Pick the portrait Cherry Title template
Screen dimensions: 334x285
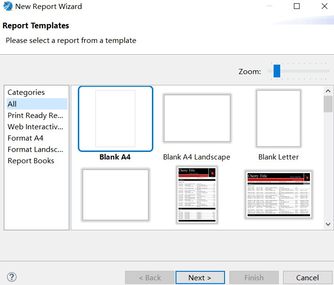pos(197,195)
